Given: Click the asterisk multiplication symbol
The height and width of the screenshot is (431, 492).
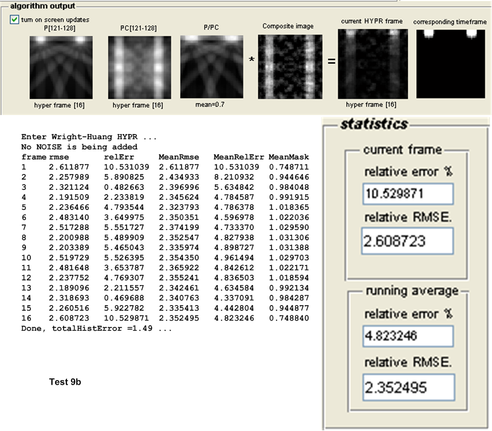Looking at the screenshot, I should [252, 60].
